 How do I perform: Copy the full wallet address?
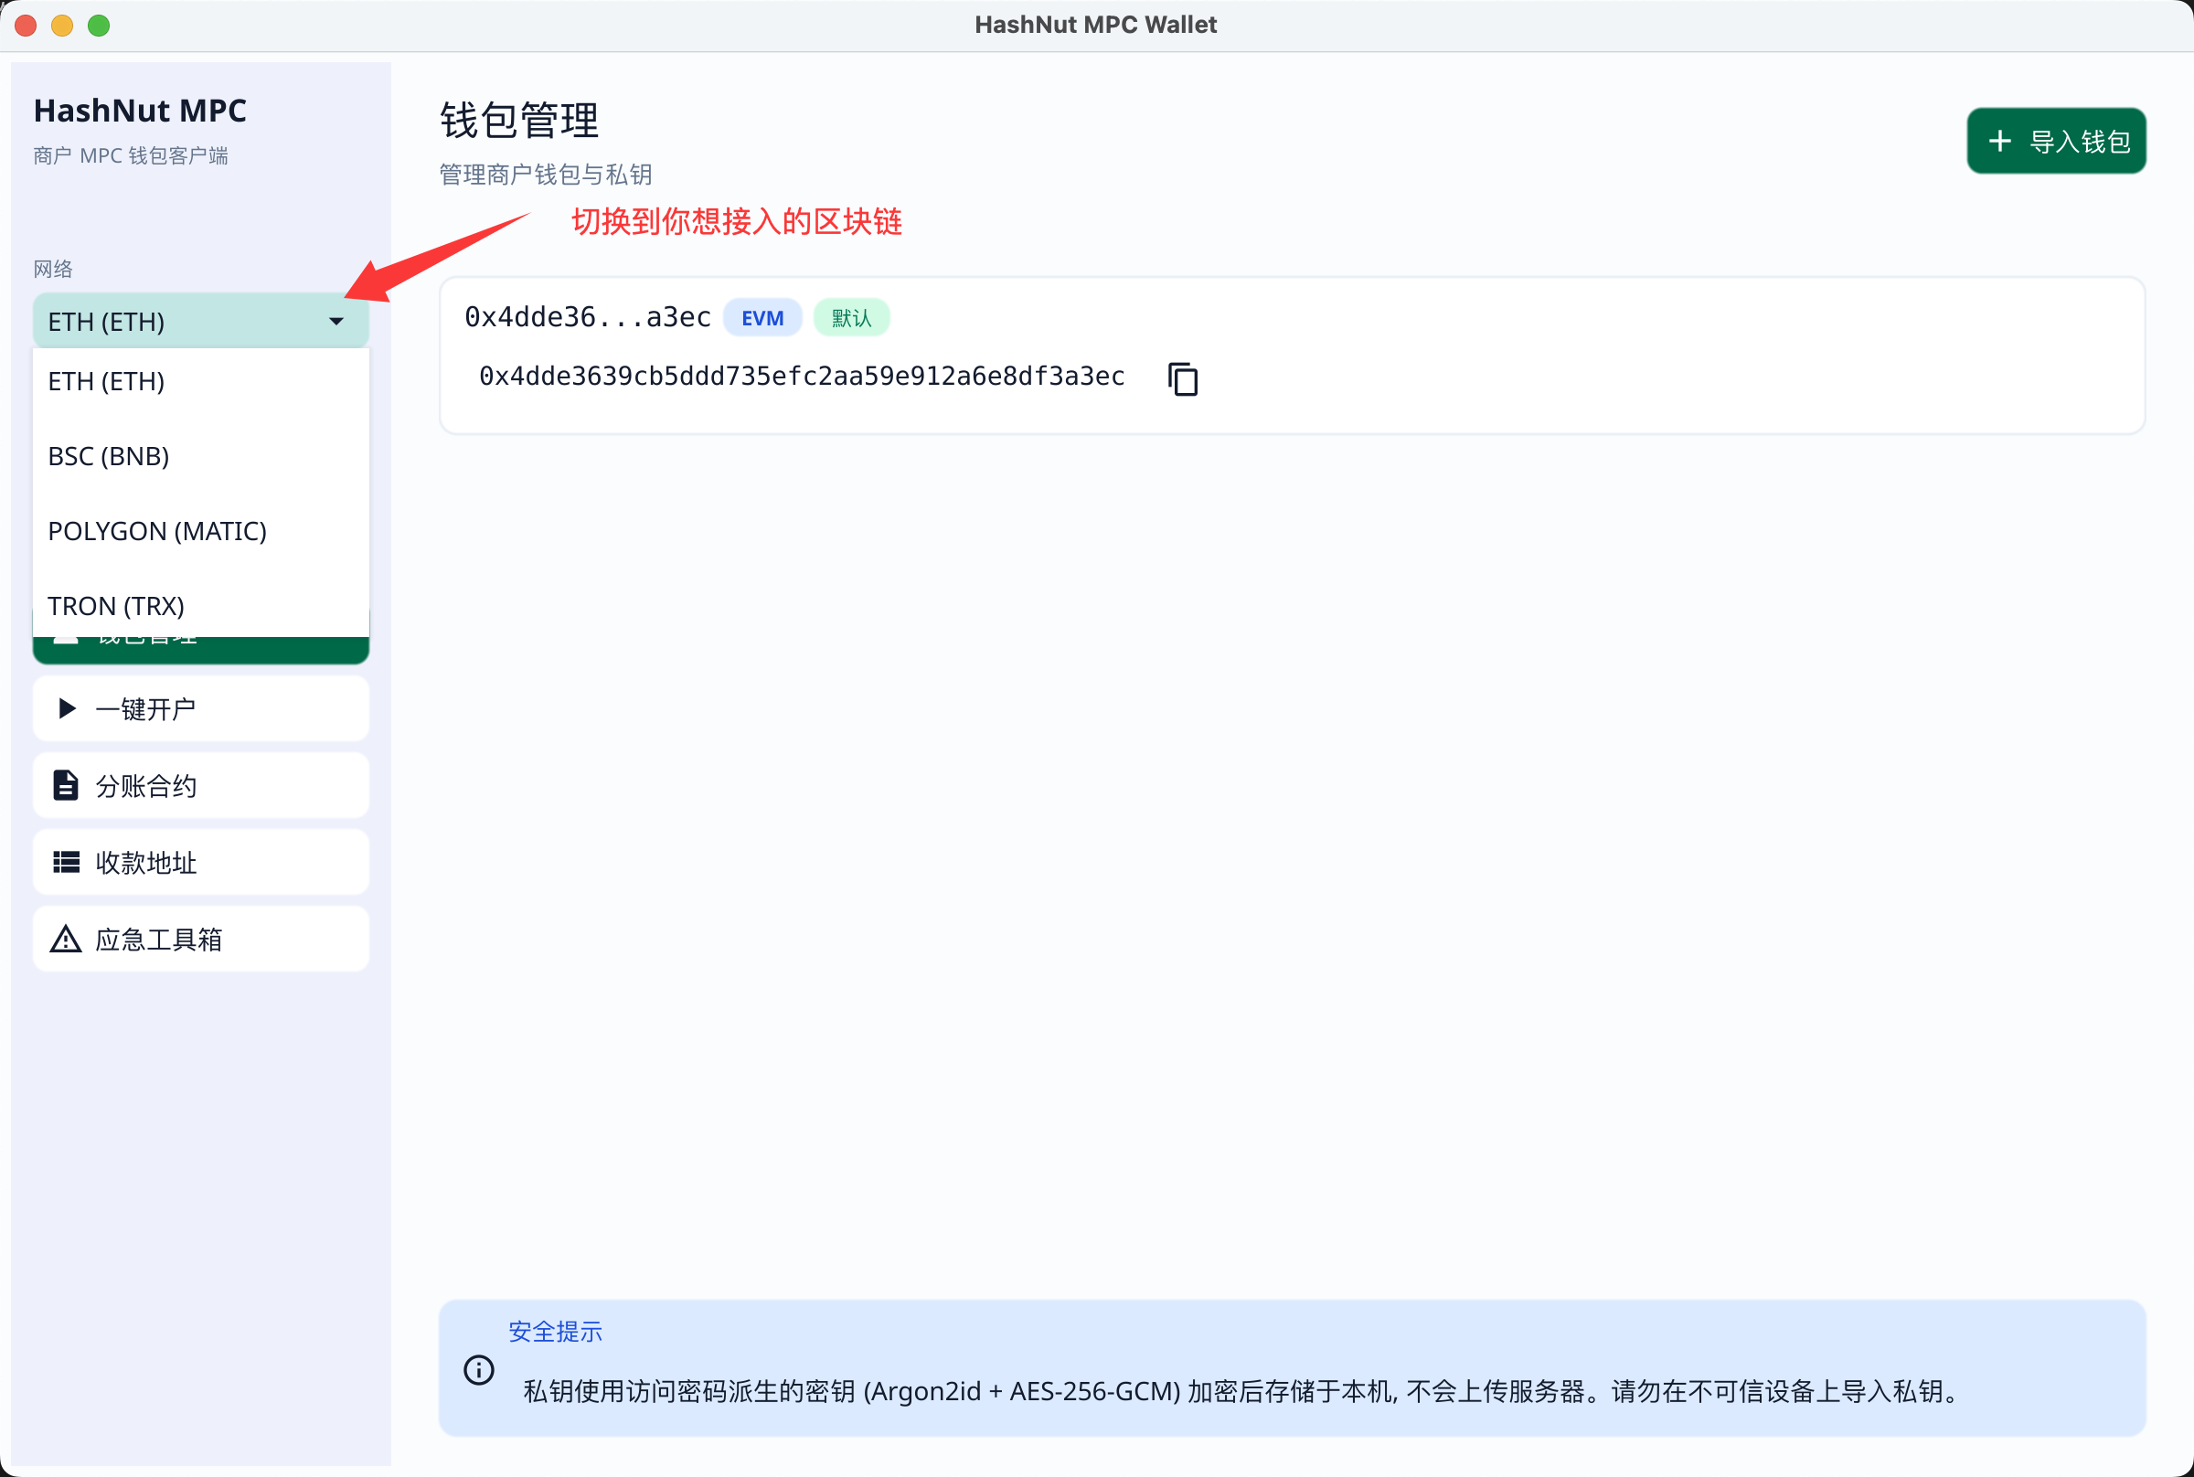(1182, 378)
